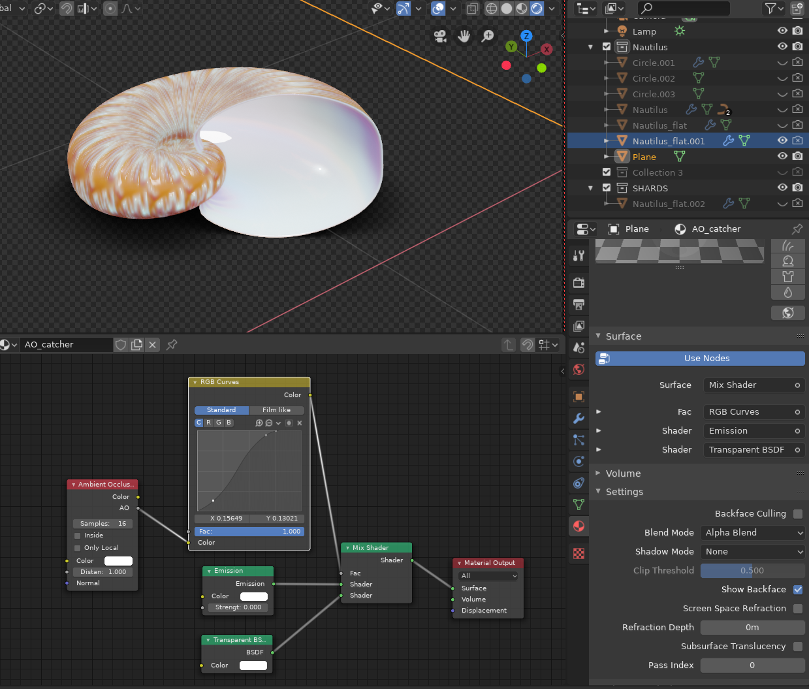Expand the Fac RGB Curves row
Viewport: 809px width, 689px height.
(x=598, y=411)
